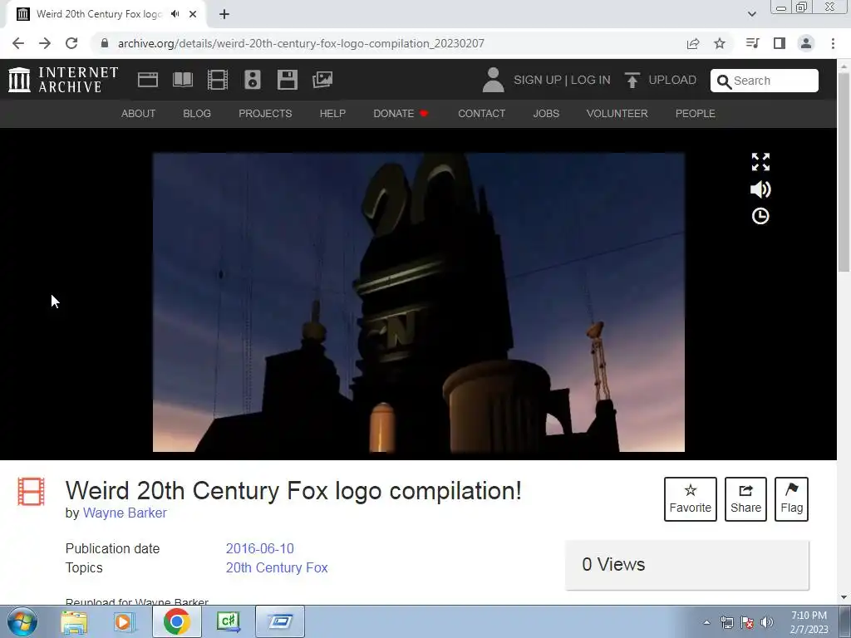Open a new tab

[x=224, y=14]
